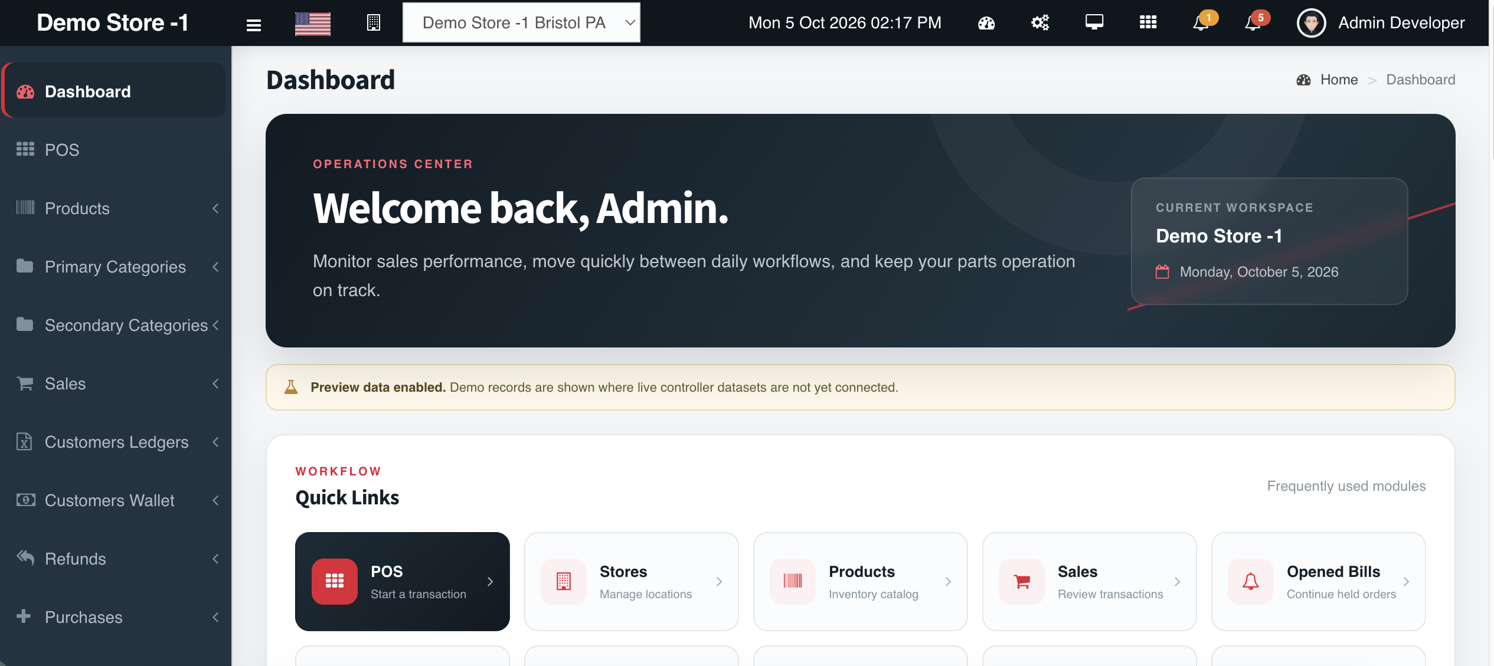Click the Home breadcrumb link
The width and height of the screenshot is (1494, 666).
(x=1339, y=80)
